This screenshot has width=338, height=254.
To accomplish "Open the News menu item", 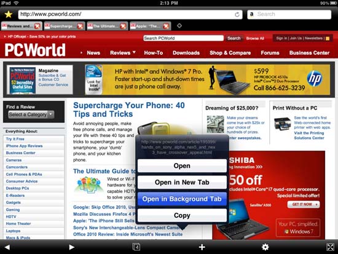I will tap(93, 53).
